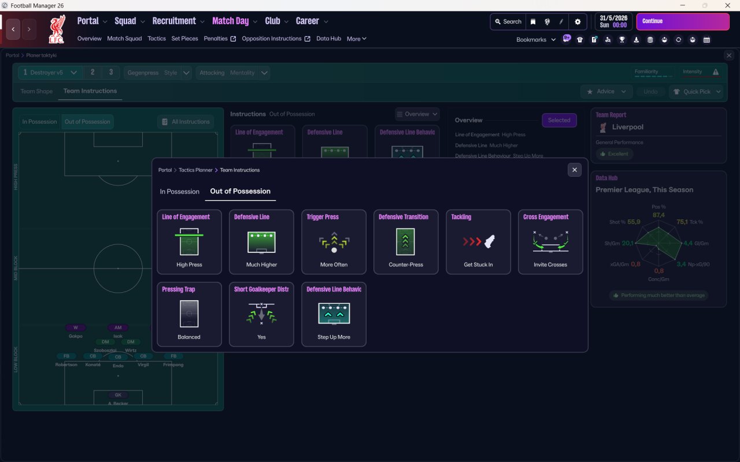
Task: Click the pencil edit icon in top toolbar
Action: tap(561, 21)
